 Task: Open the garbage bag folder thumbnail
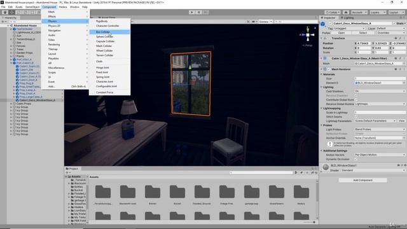[x=252, y=192]
